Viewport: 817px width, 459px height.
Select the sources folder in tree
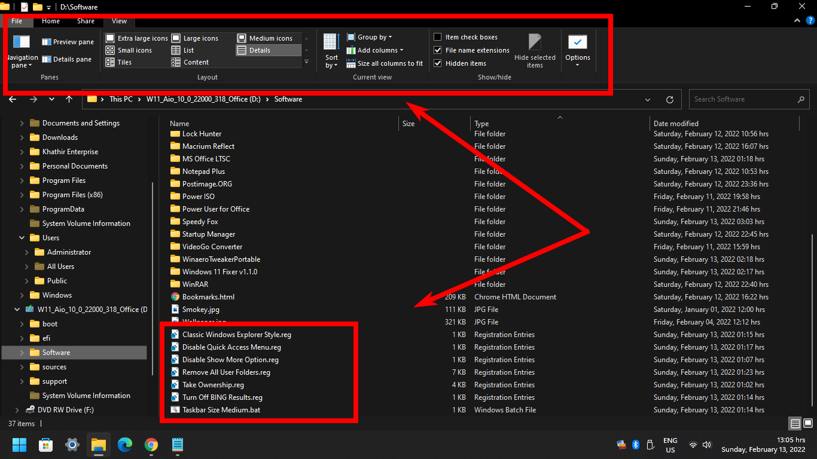click(54, 367)
